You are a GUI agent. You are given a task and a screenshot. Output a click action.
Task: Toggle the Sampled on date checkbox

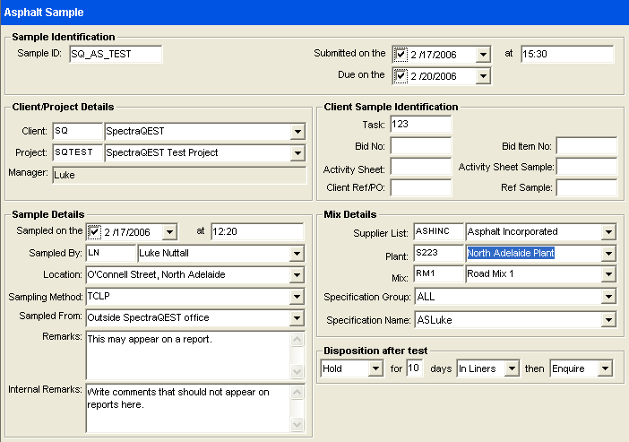95,232
